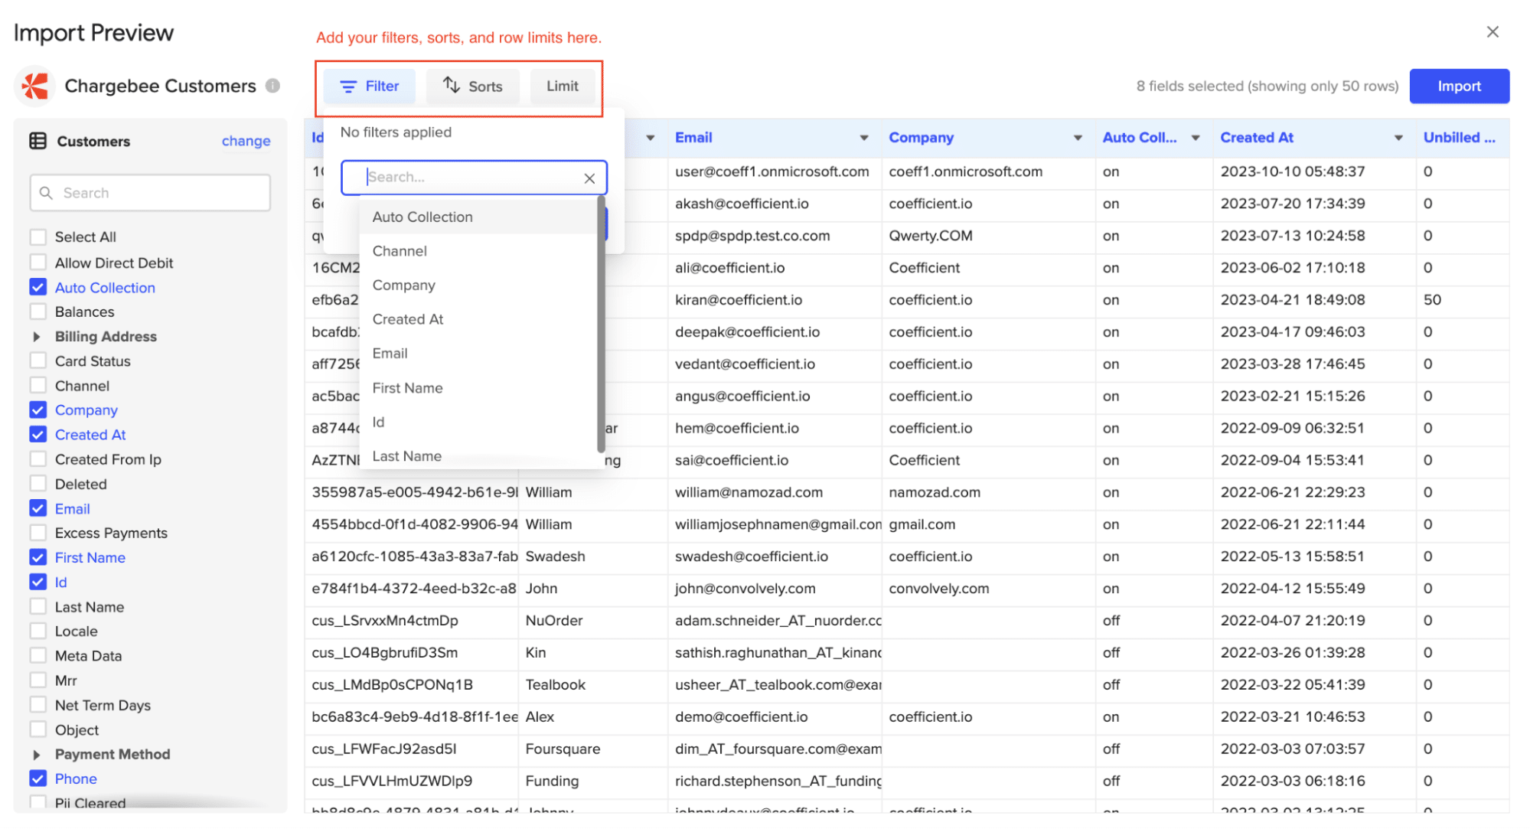Screen dimensions: 1530x829
Task: Enable the Channel field checkbox
Action: (x=38, y=386)
